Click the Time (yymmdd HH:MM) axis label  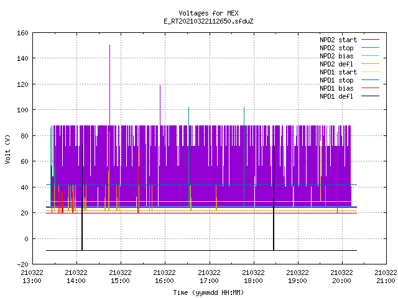point(208,292)
